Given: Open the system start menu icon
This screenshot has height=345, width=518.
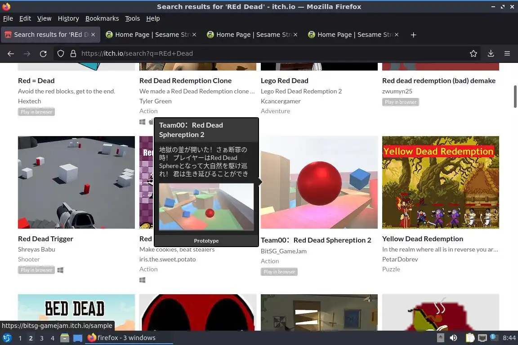Looking at the screenshot, I should pos(7,338).
